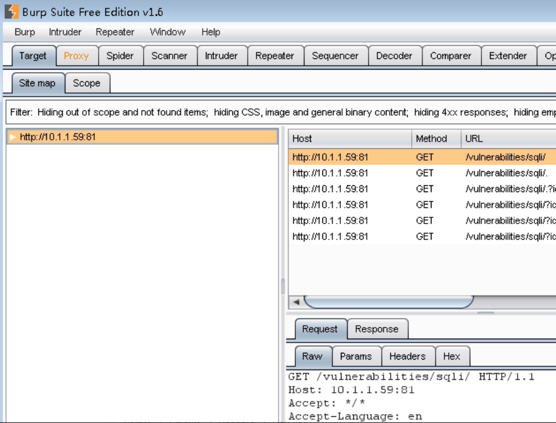Sort by the URL column header
Viewport: 556px width, 423px height.
coord(509,139)
